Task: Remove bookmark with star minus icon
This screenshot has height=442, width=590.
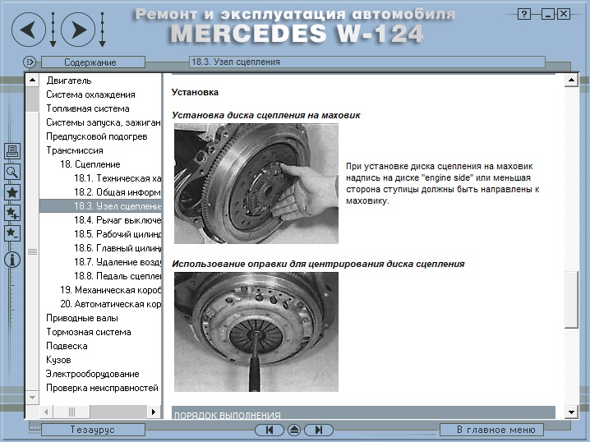Action: click(12, 233)
